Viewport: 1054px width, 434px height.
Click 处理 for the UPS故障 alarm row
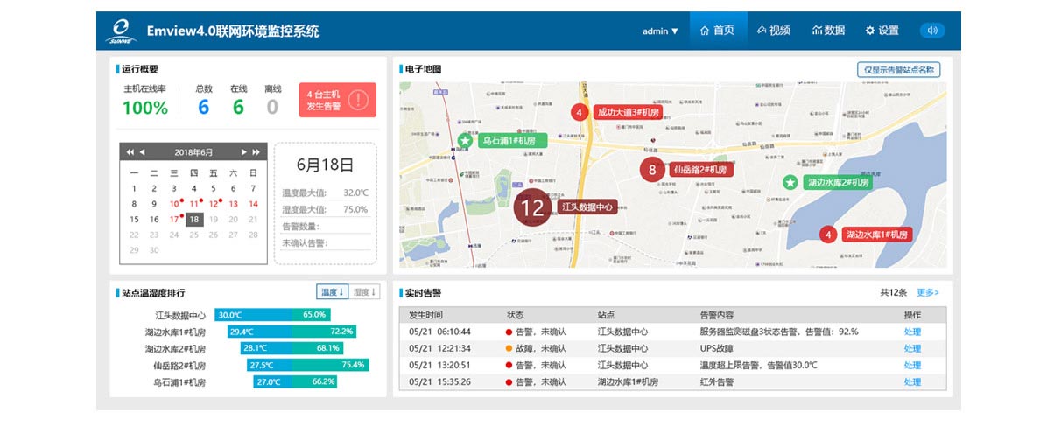(912, 348)
